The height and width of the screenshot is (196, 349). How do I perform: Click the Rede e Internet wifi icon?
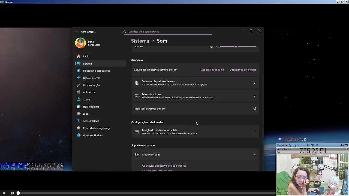coord(79,78)
